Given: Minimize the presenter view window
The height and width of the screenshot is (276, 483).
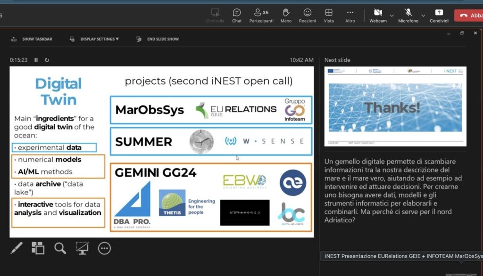Looking at the screenshot, I should coord(449,33).
